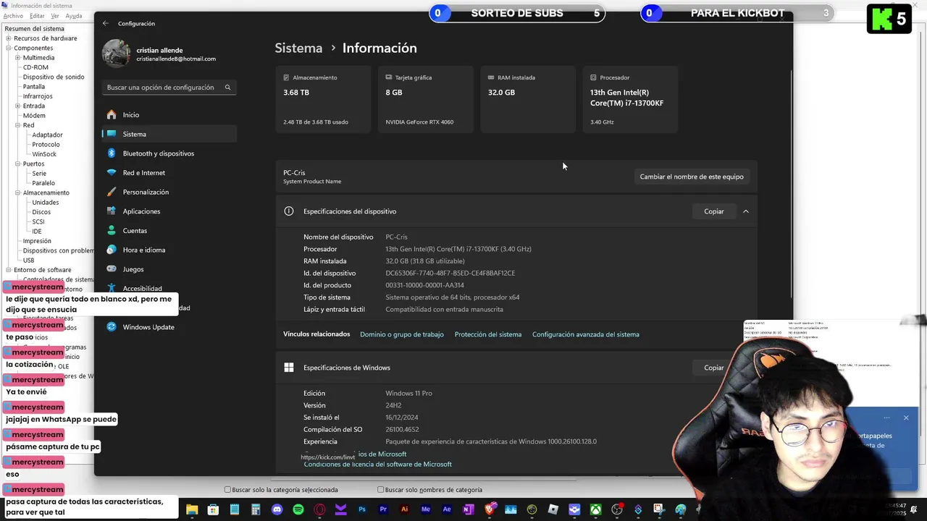Open the Xbox app from the taskbar
The height and width of the screenshot is (521, 927).
[x=595, y=510]
